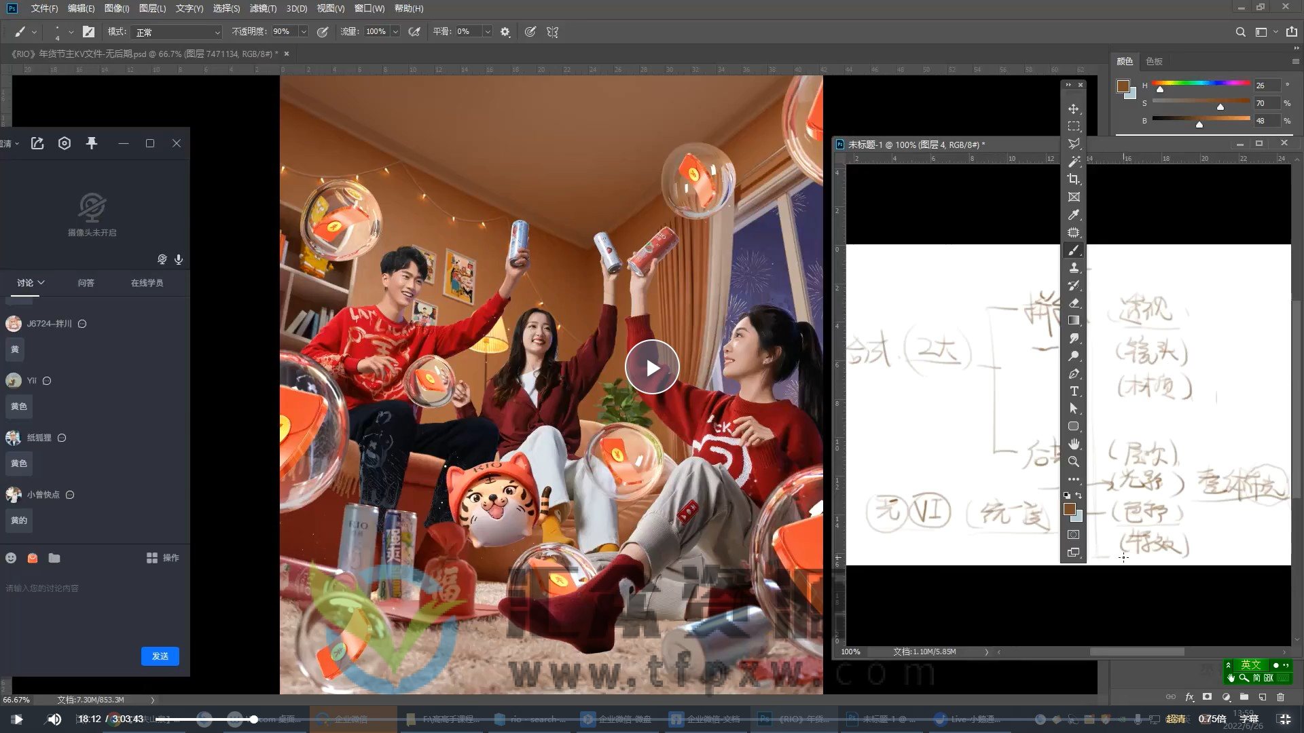Open the Edit Toolbar three-dots menu
This screenshot has height=733, width=1304.
coord(1073,479)
